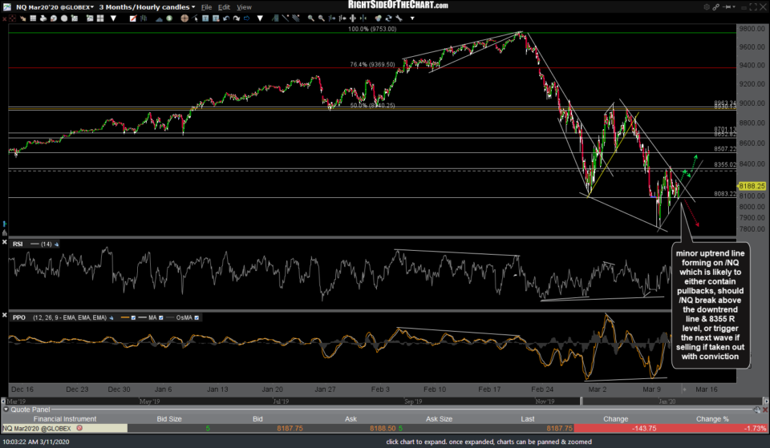The image size is (770, 448).
Task: Click the Change % column header
Action: pyautogui.click(x=712, y=418)
